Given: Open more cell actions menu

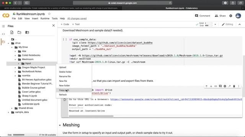Looking at the screenshot, I should click(x=238, y=86).
